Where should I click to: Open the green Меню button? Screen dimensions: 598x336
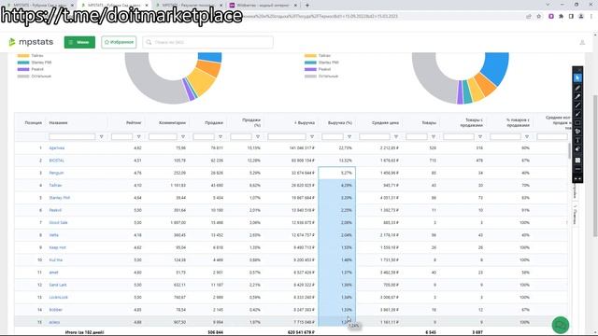click(x=79, y=42)
